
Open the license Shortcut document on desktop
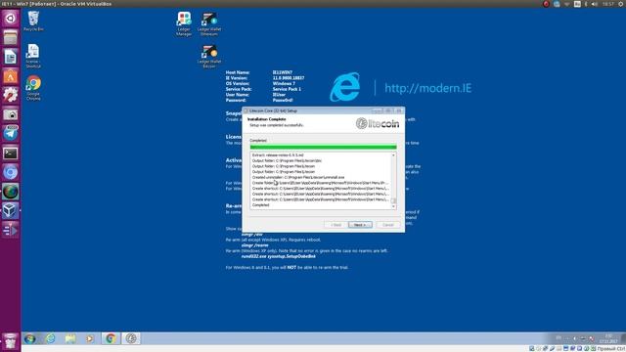tap(32, 56)
